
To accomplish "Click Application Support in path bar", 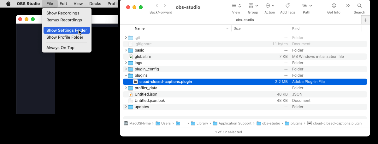I will click(233, 123).
